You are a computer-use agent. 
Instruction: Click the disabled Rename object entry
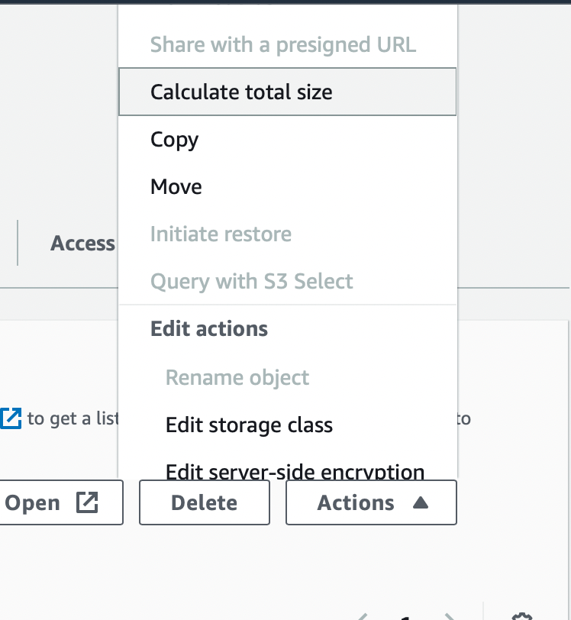(x=237, y=377)
